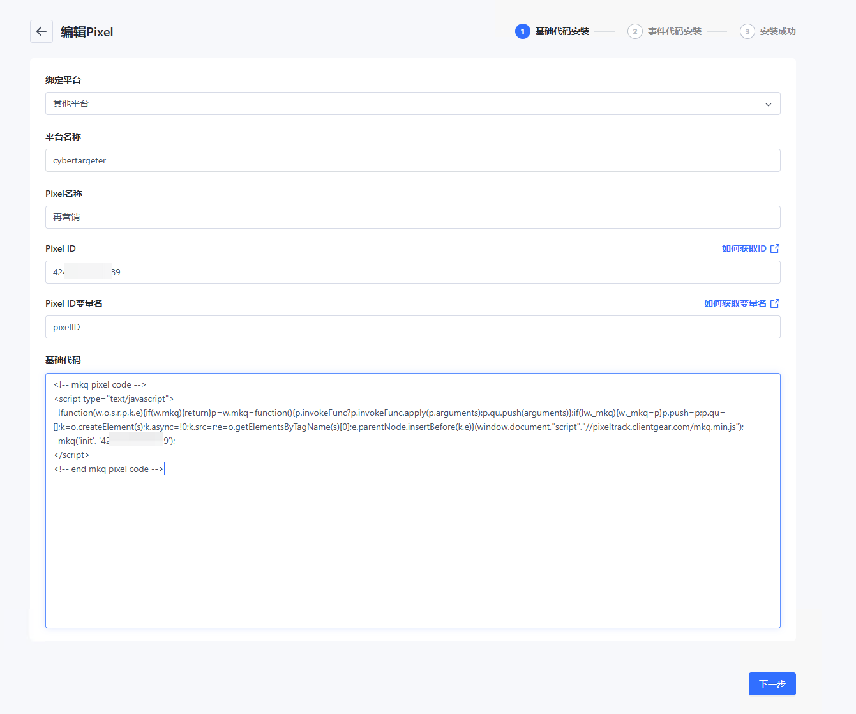Focus the Pixel名称 field containing 再营销
This screenshot has width=856, height=714.
point(412,217)
